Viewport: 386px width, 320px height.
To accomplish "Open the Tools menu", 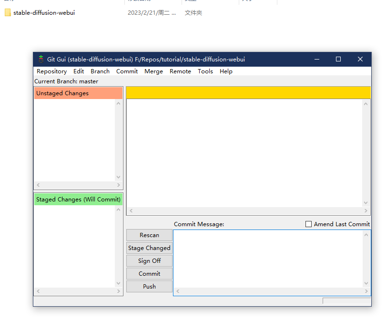I will [205, 71].
